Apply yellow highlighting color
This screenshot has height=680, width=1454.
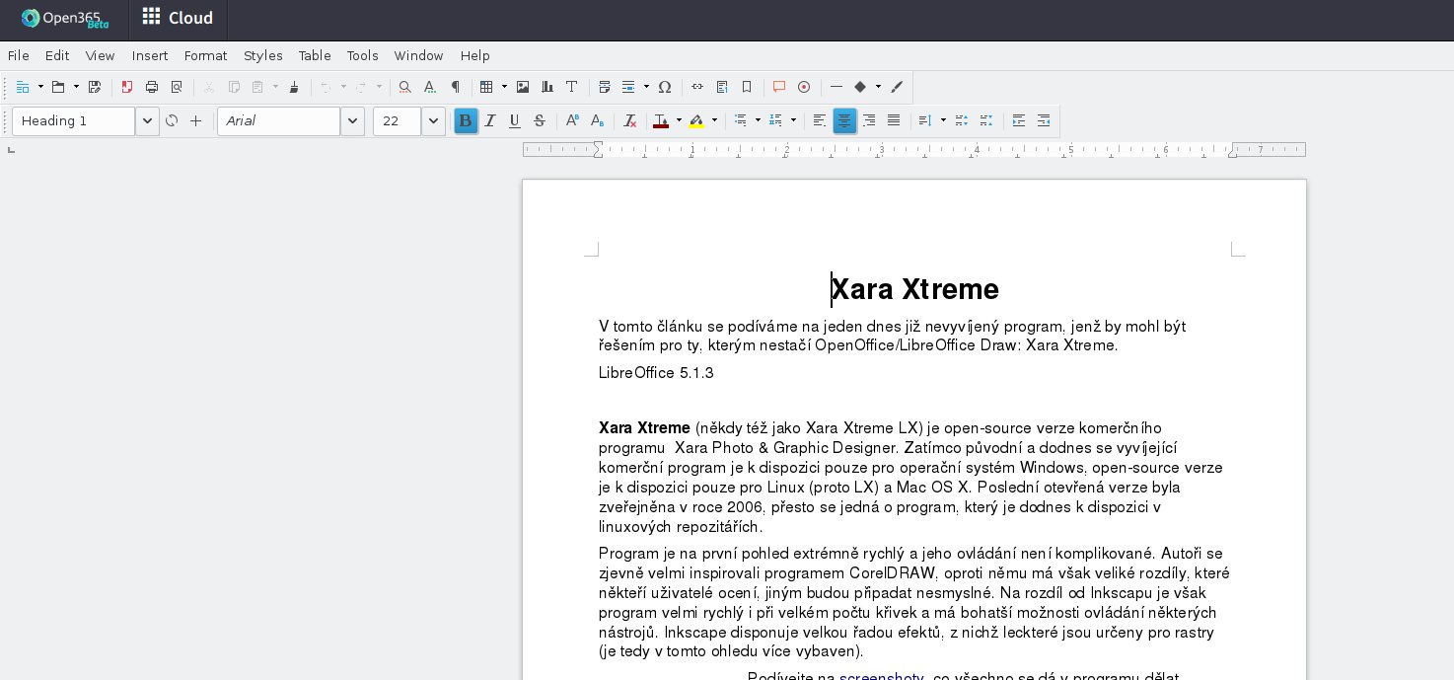[696, 120]
